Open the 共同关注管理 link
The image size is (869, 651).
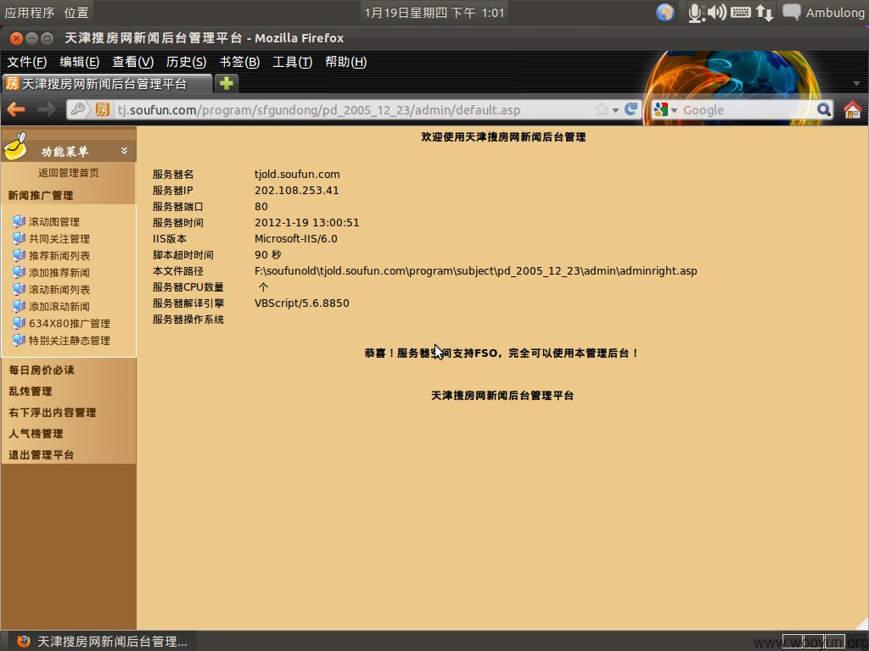(59, 238)
